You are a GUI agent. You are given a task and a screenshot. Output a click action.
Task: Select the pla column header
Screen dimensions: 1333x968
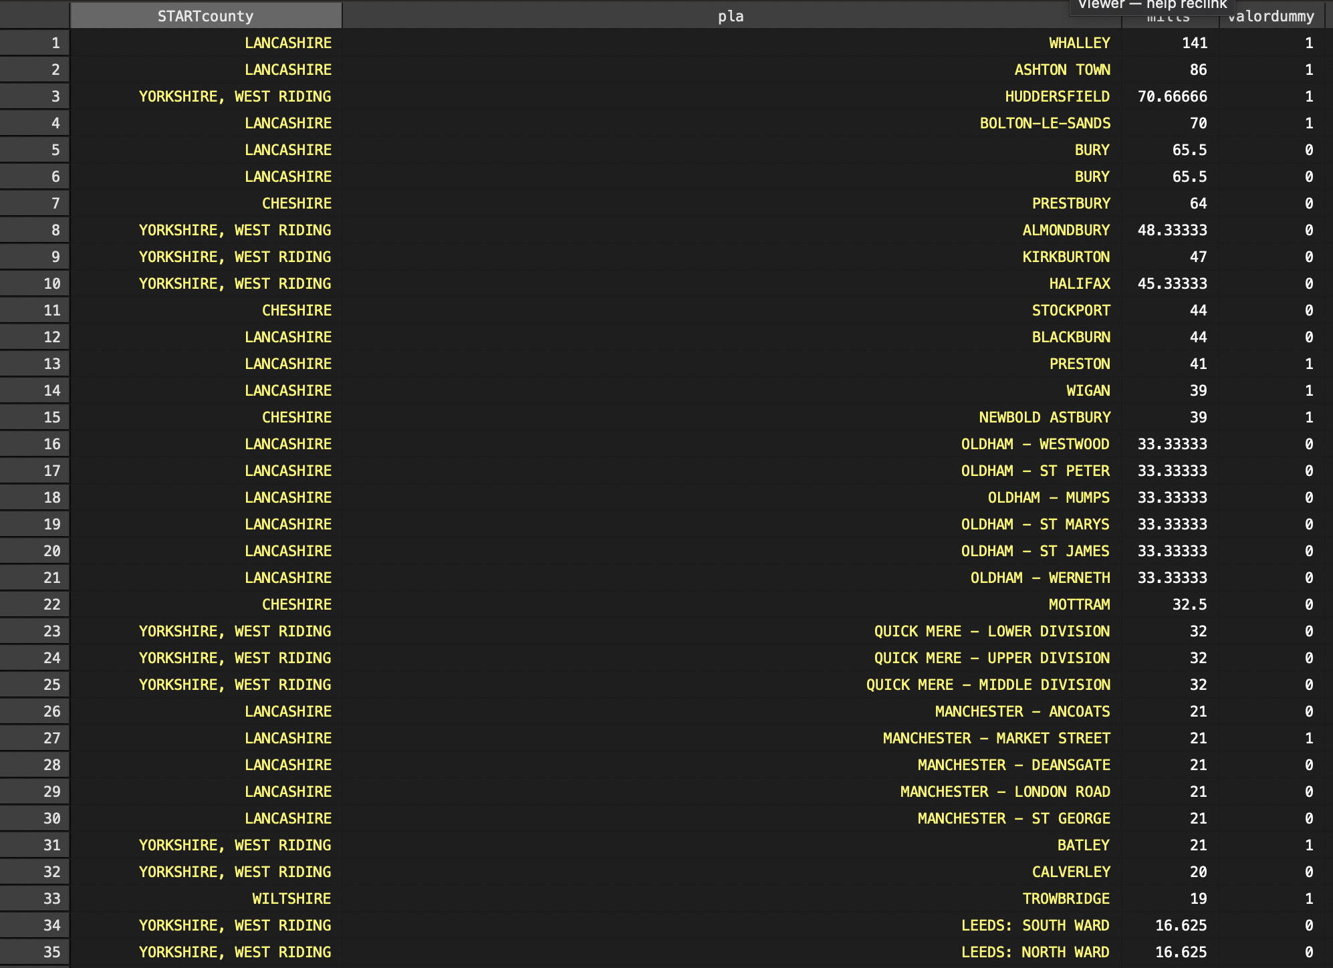pyautogui.click(x=730, y=16)
